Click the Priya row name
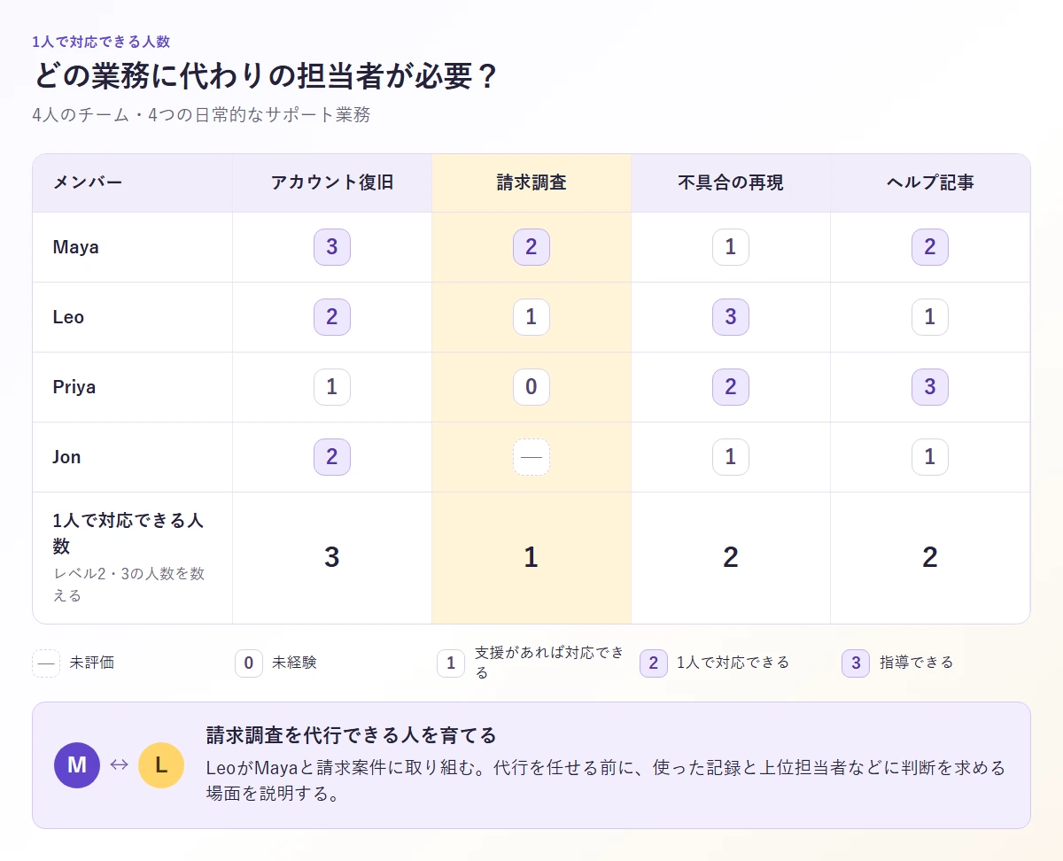This screenshot has height=861, width=1063. [x=74, y=387]
